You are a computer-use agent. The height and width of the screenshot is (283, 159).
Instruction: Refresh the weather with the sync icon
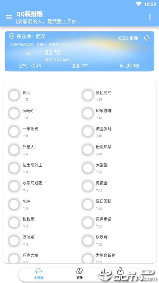[x=147, y=38]
